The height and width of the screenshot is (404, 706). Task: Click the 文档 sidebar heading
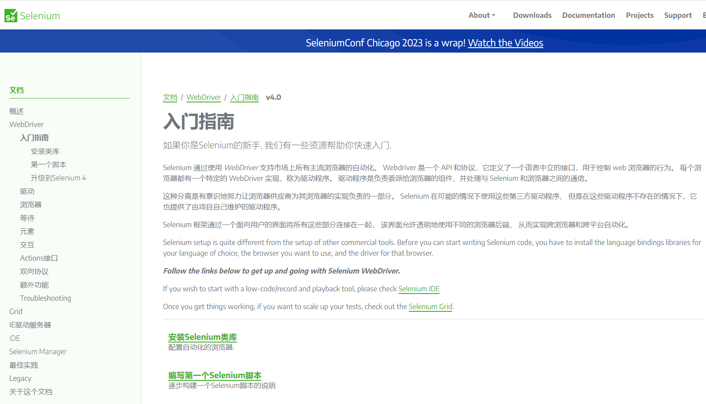click(17, 90)
